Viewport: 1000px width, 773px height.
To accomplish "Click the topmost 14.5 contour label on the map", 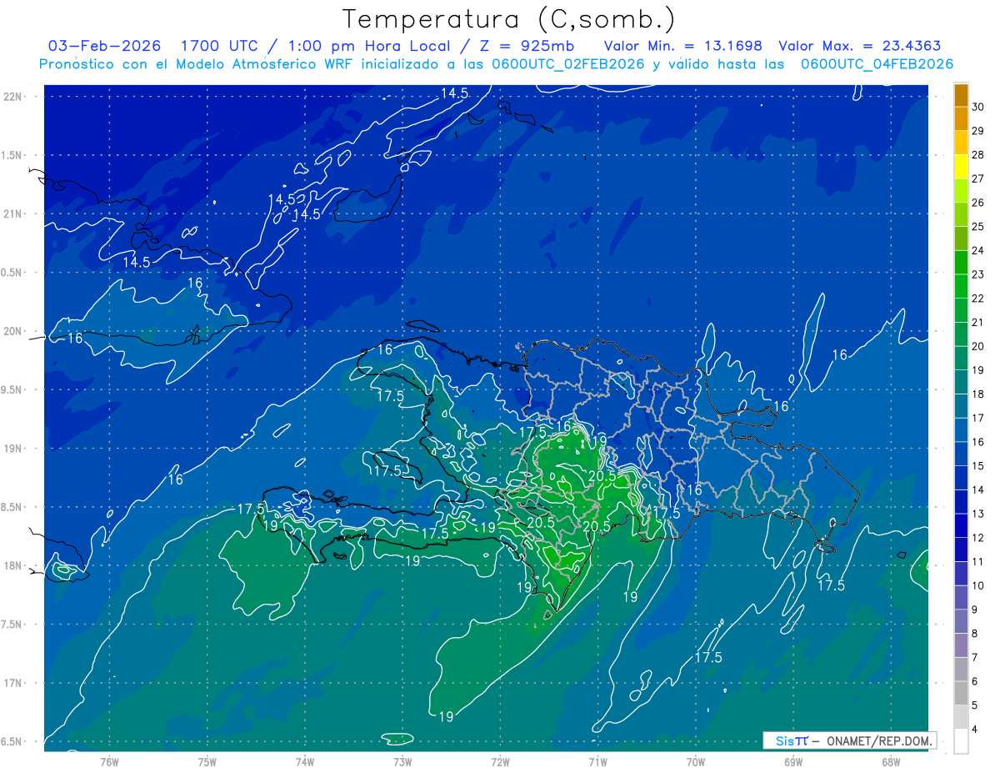I will (454, 93).
